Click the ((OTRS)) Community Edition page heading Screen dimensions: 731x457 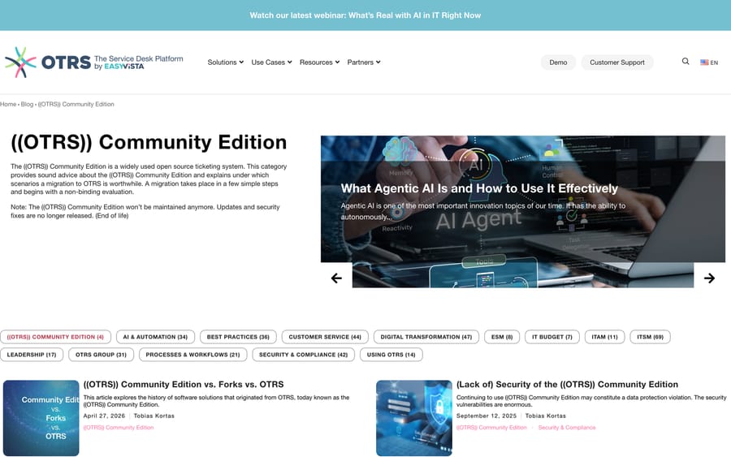[149, 142]
